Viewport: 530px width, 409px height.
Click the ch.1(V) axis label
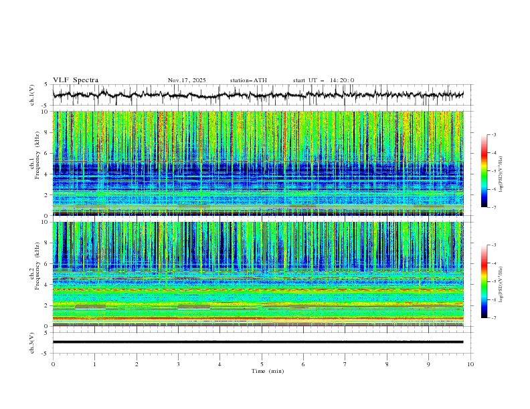coord(32,95)
